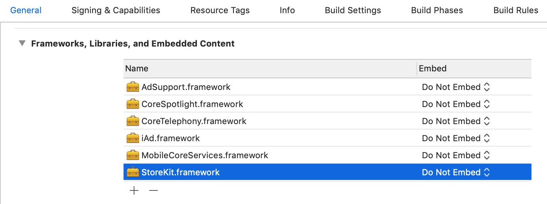Go to Build Phases tab
Screen dimensions: 547x204
pyautogui.click(x=437, y=10)
